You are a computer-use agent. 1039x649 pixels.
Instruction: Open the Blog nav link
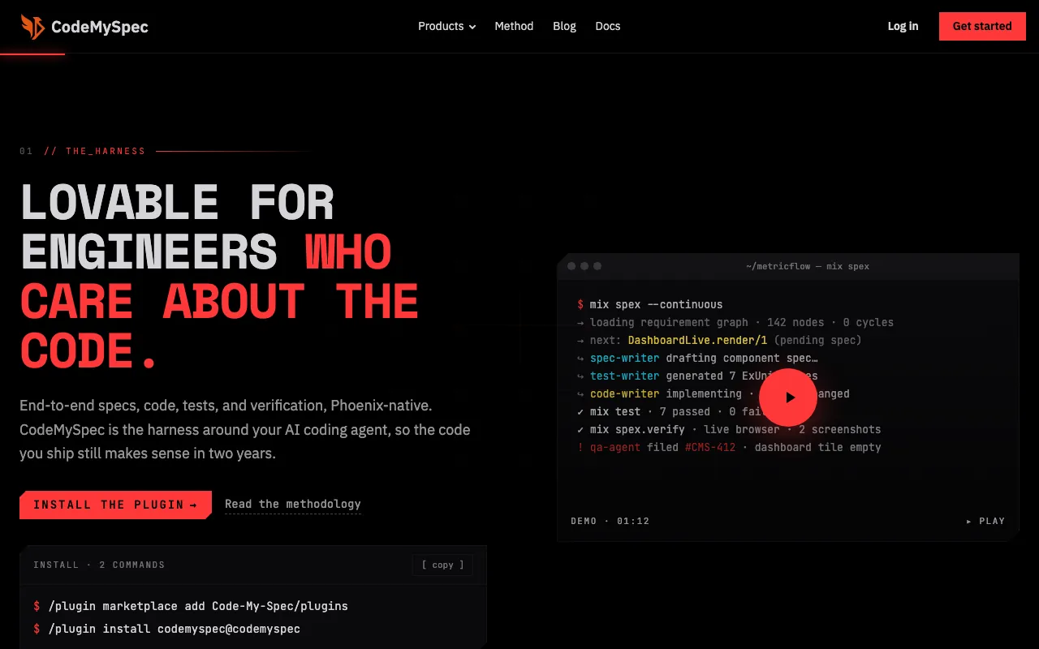[564, 26]
